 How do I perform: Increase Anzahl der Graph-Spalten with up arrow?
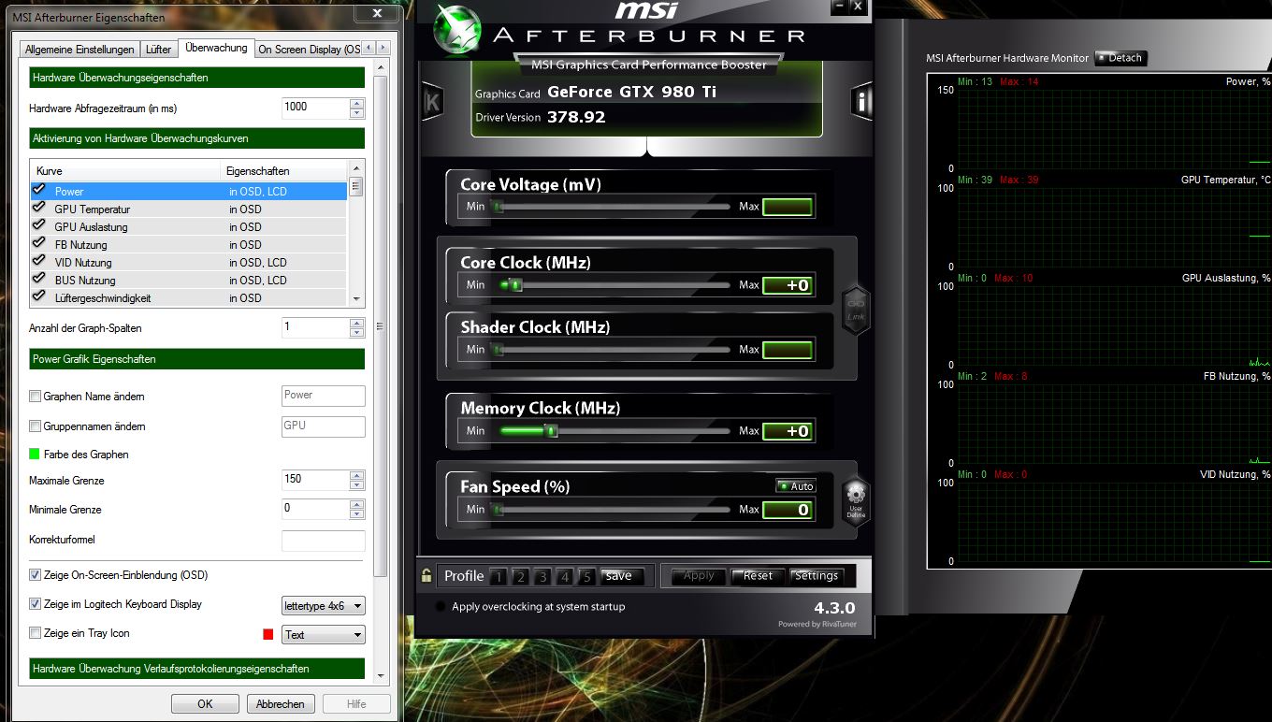tap(356, 323)
